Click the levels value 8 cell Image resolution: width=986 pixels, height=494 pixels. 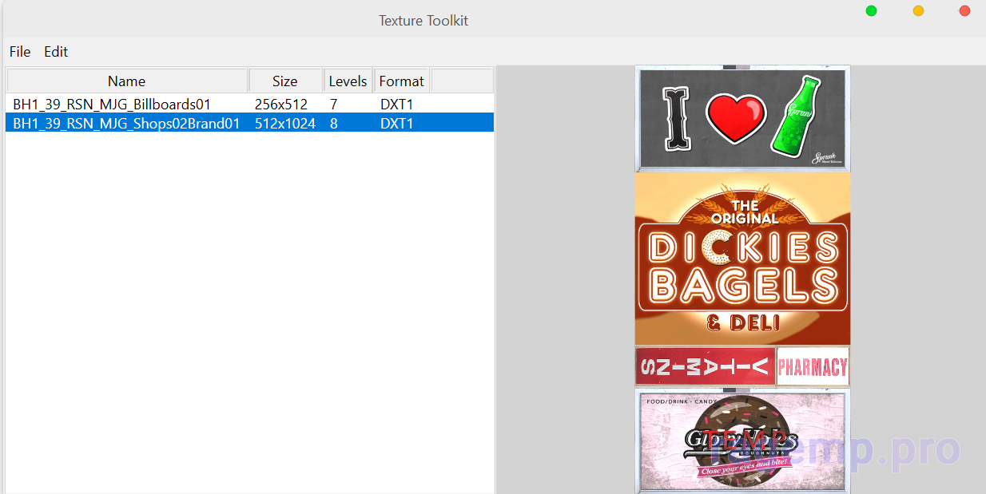pyautogui.click(x=334, y=124)
